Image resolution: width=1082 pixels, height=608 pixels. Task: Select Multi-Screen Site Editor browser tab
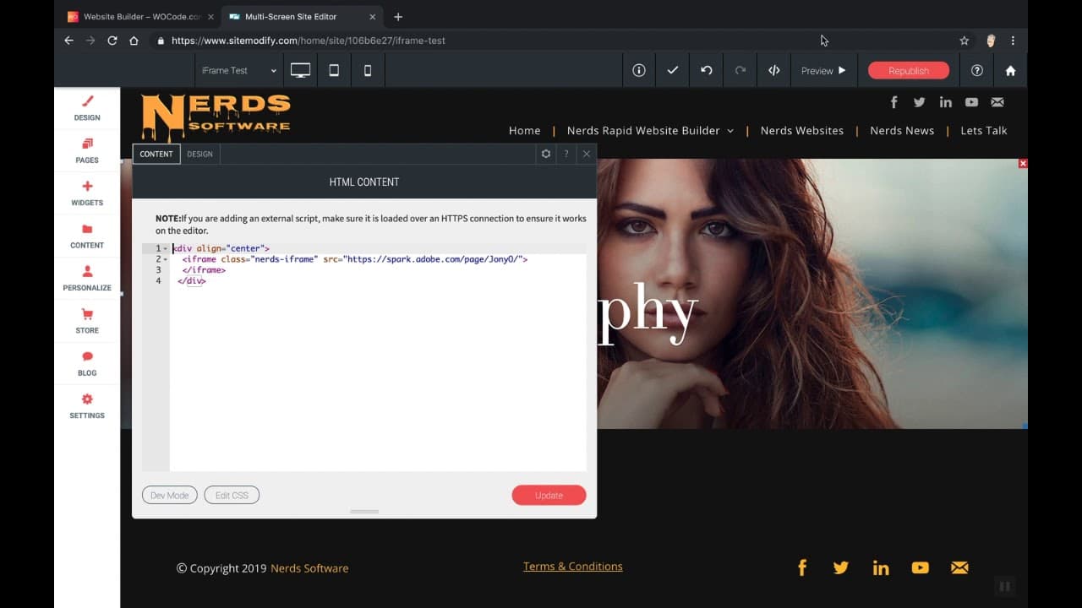point(301,17)
